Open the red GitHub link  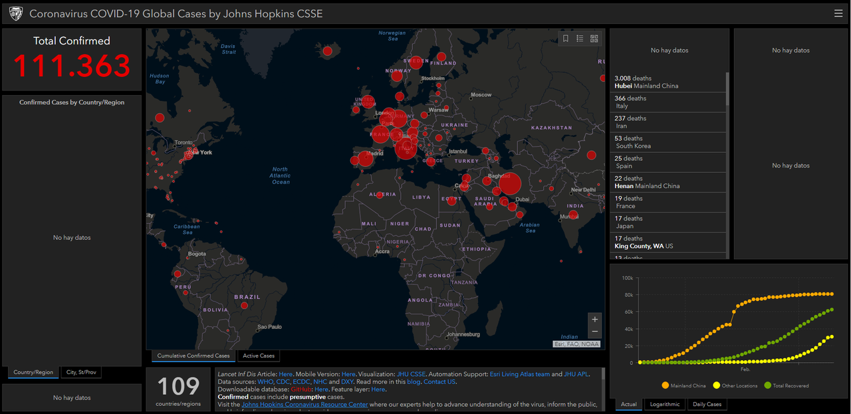click(x=301, y=389)
